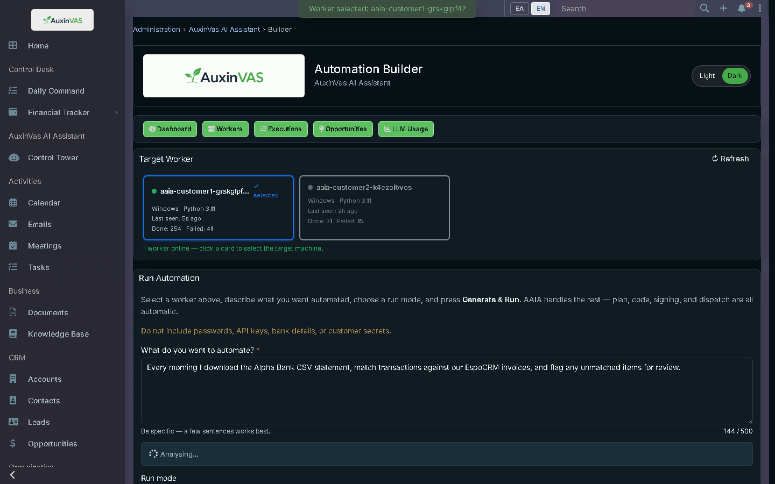Click the search magnifier icon
Screen dimensions: 775x484
(704, 8)
